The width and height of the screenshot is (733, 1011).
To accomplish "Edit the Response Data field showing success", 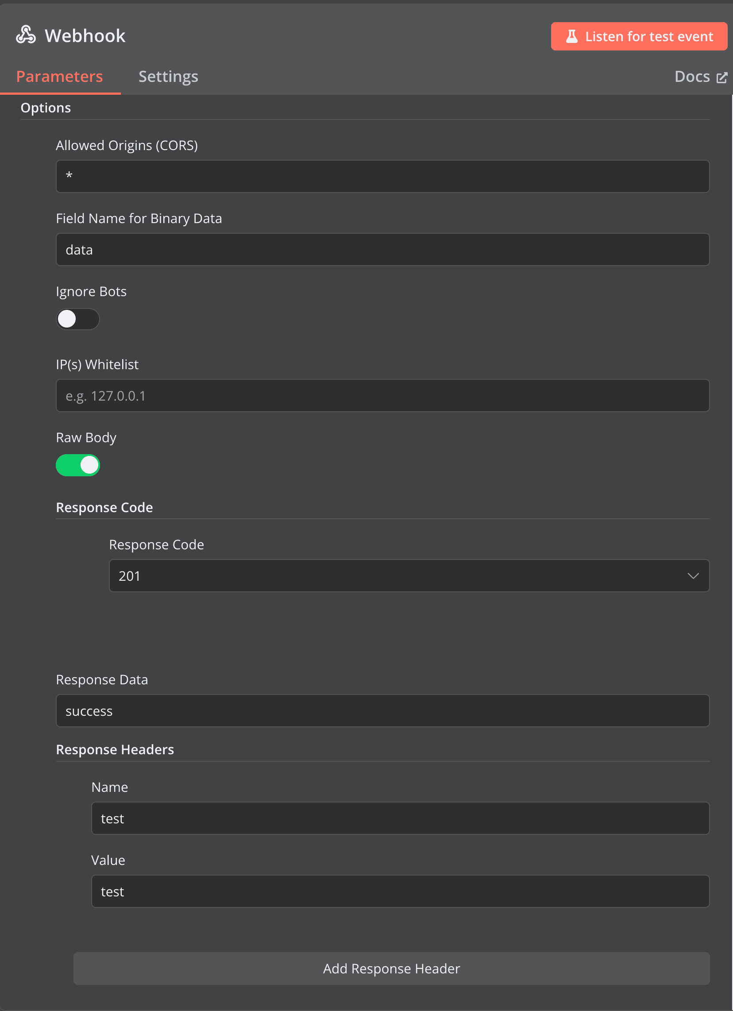I will click(x=382, y=710).
